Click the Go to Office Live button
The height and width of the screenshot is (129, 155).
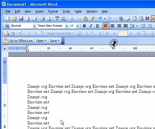click(19, 41)
